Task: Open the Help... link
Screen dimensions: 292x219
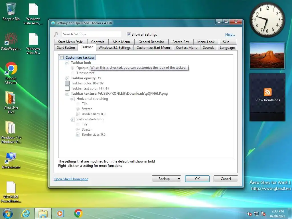Action: pyautogui.click(x=230, y=35)
